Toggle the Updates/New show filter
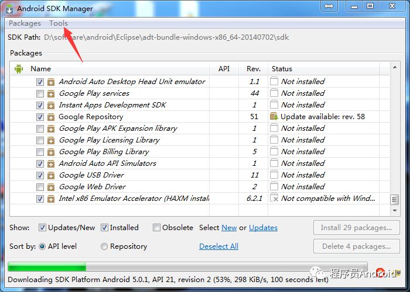 [42, 228]
